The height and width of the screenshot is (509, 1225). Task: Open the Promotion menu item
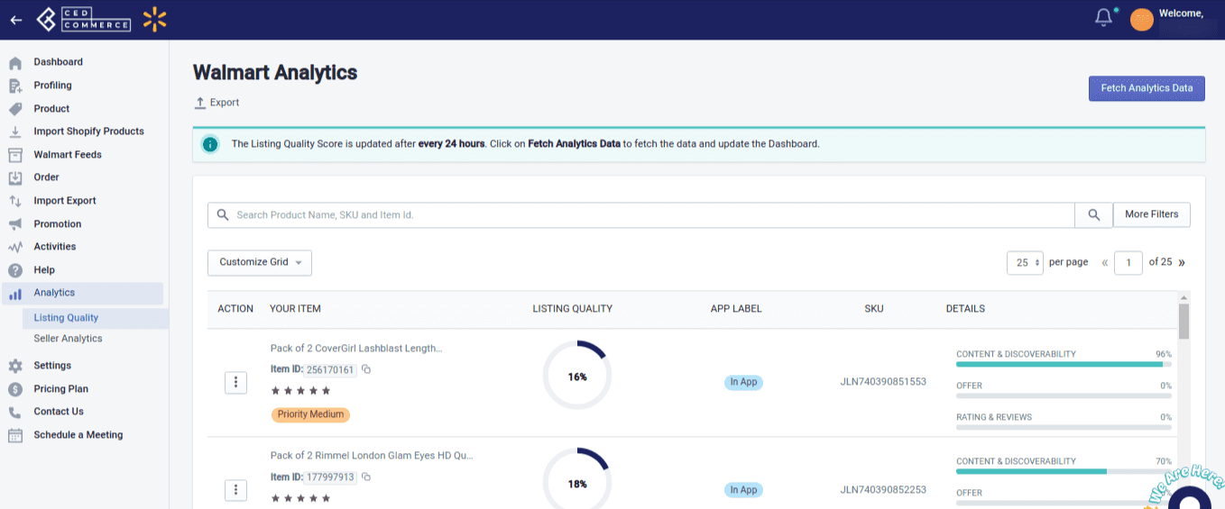tap(58, 224)
